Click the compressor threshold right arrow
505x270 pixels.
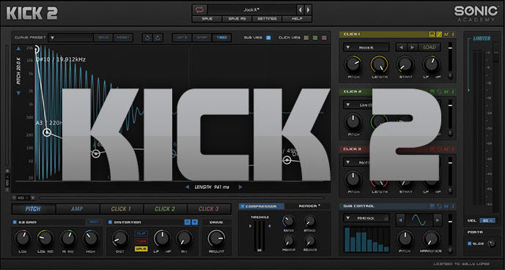(x=269, y=226)
